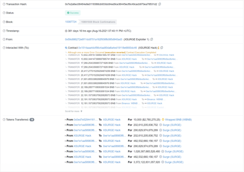This screenshot has width=244, height=172.
Task: Copy the From address using its copy icon
Action: (x=152, y=39)
